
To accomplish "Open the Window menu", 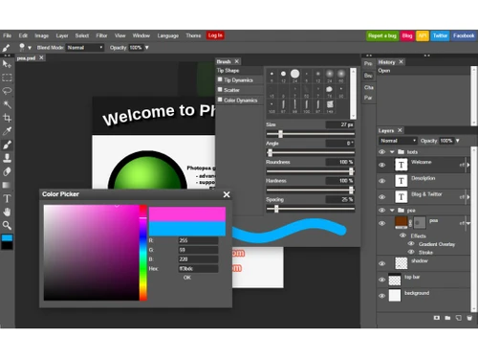I will click(141, 35).
